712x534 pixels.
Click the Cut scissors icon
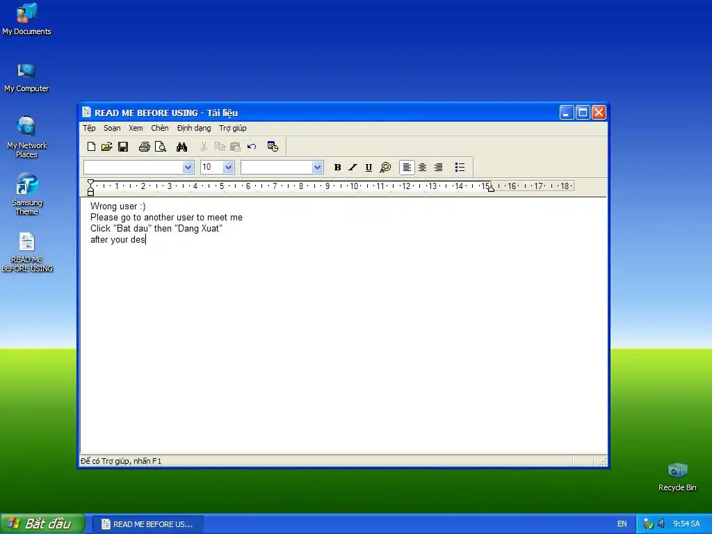coord(204,147)
